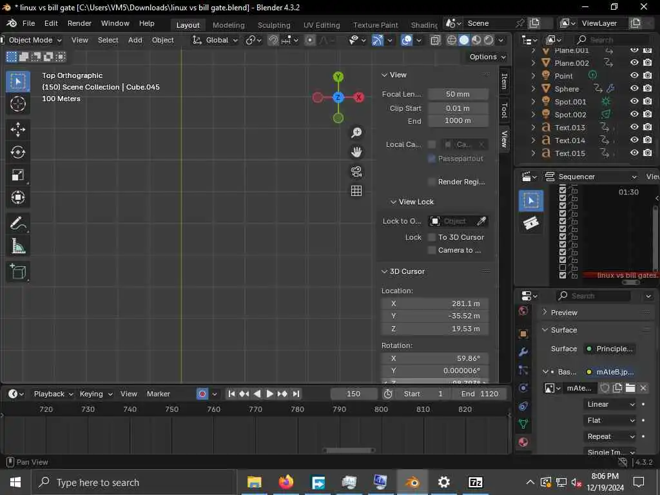Select the Measure tool
This screenshot has width=660, height=495.
(17, 246)
